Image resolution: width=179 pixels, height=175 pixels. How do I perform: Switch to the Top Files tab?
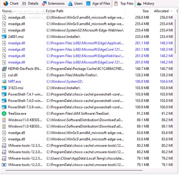pyautogui.click(x=124, y=4)
